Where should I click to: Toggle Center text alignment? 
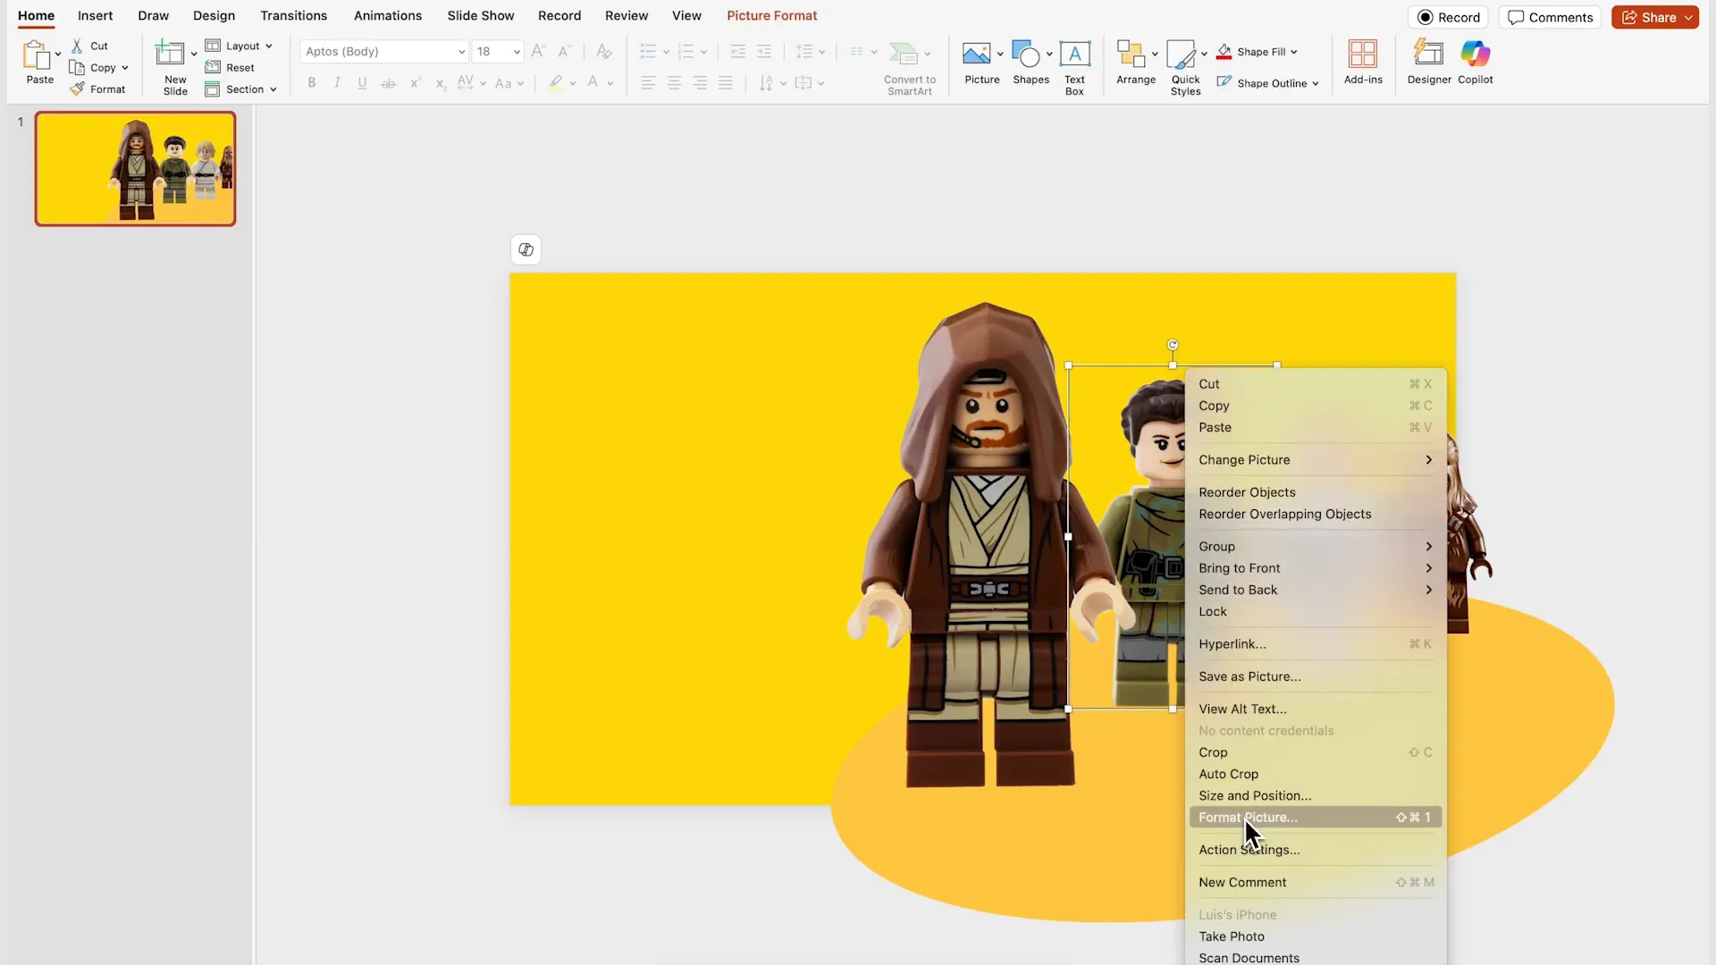tap(675, 83)
